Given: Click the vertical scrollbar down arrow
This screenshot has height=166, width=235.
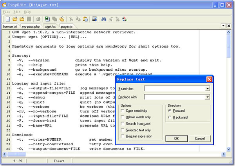Looking at the screenshot, I should [x=228, y=150].
